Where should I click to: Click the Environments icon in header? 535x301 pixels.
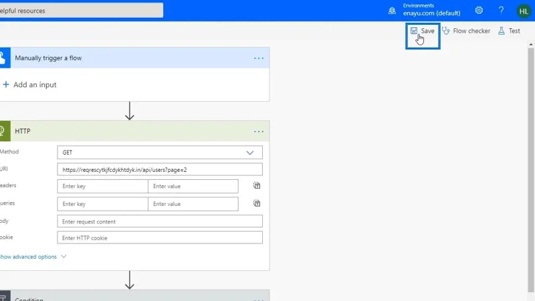(392, 11)
